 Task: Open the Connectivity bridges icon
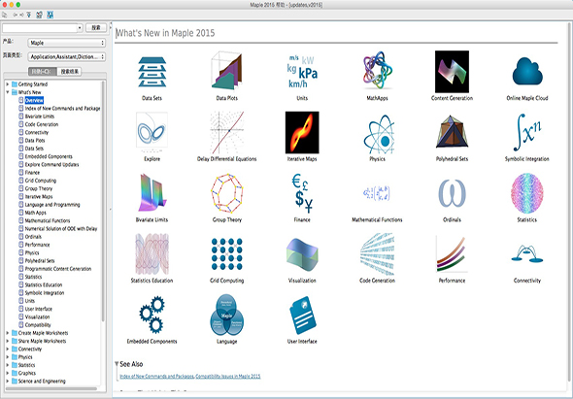(x=527, y=253)
